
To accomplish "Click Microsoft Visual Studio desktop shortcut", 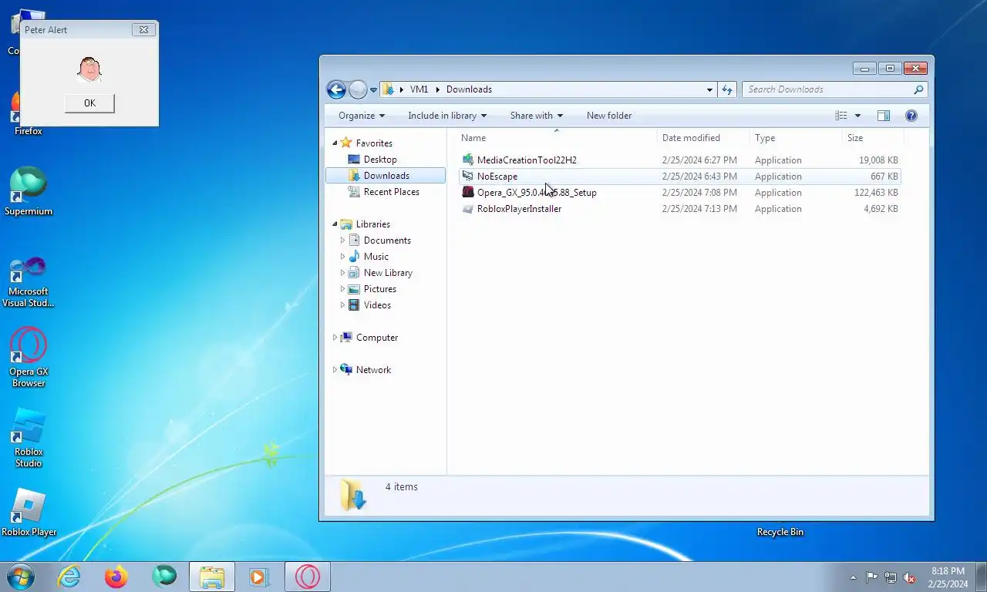I will point(29,281).
